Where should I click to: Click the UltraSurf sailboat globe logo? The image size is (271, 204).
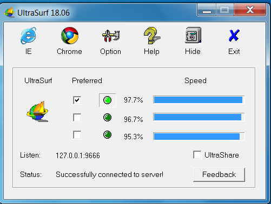[x=37, y=111]
